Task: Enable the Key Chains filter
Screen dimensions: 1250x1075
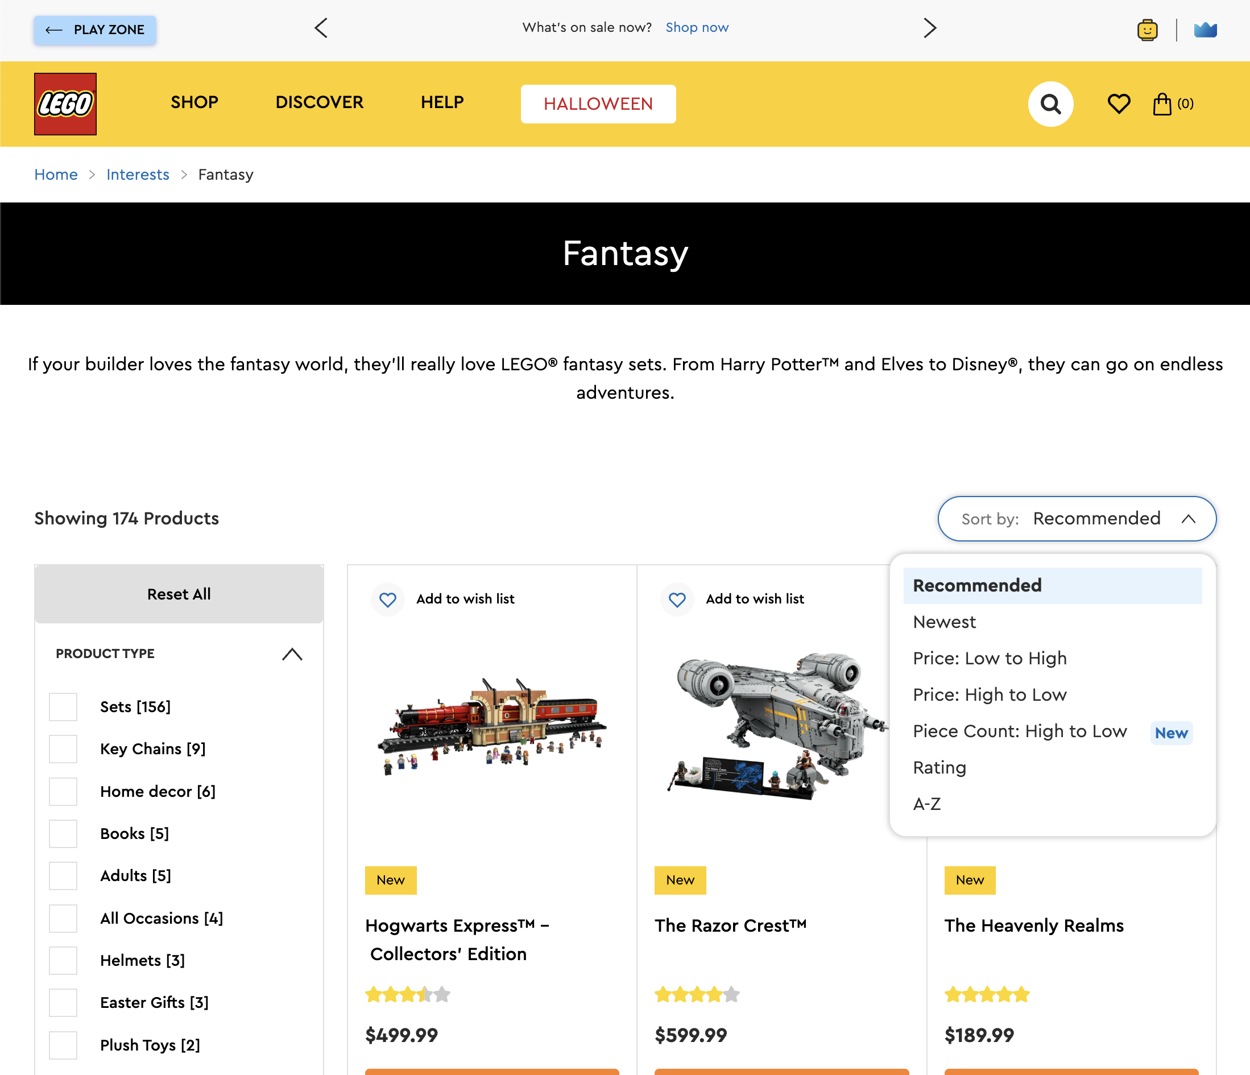Action: tap(63, 749)
